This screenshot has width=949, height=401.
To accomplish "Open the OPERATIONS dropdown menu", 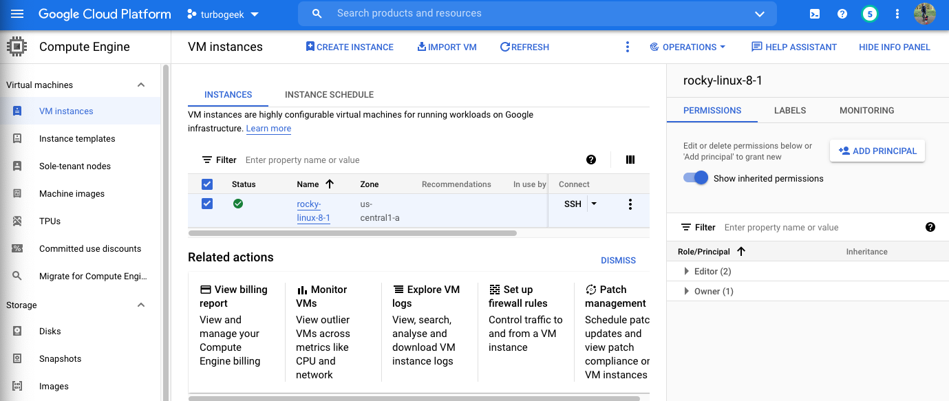I will (x=688, y=47).
